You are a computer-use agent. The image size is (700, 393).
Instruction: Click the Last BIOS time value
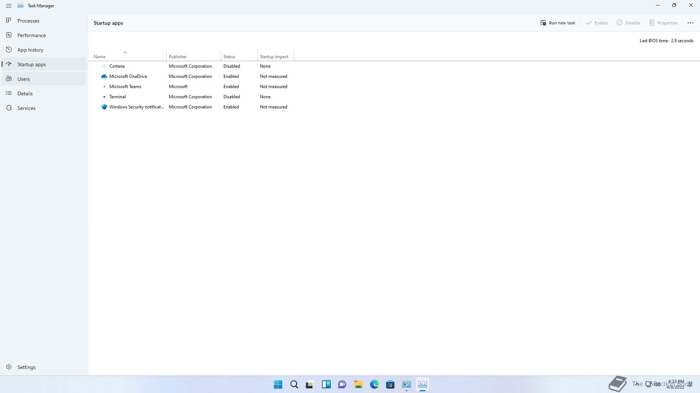682,41
